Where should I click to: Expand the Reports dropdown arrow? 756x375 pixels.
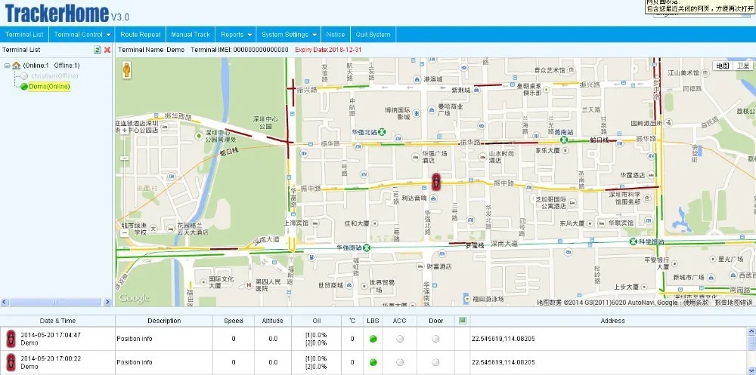pyautogui.click(x=249, y=35)
